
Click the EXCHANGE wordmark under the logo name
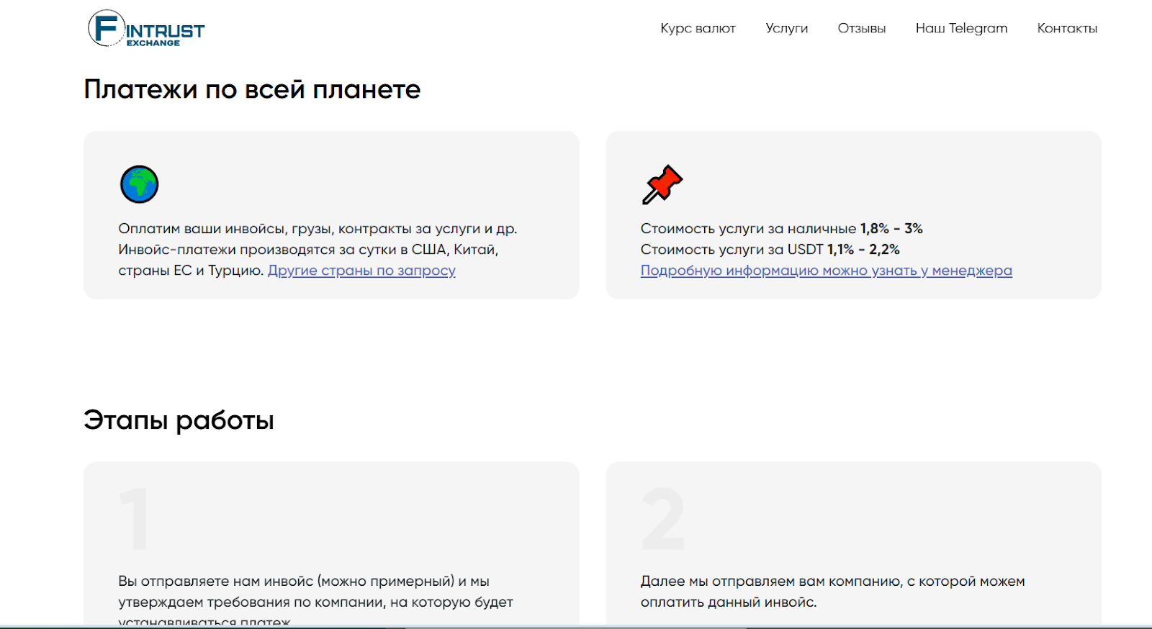coord(153,43)
